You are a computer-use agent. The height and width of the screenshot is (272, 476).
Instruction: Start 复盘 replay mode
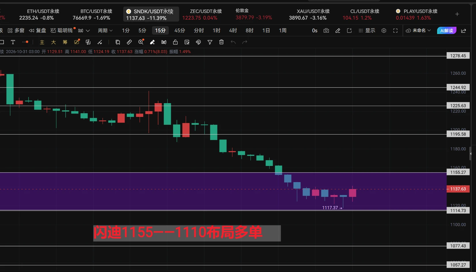pos(37,31)
